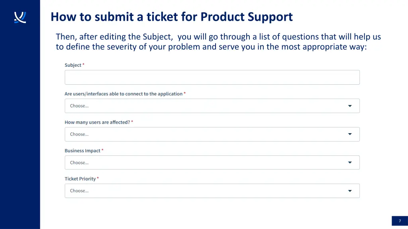
Task: Click the instruction paragraph starting "Then, after editing"
Action: (x=218, y=42)
